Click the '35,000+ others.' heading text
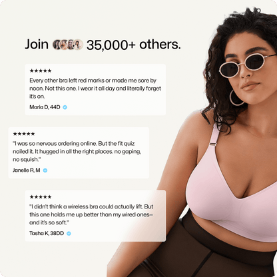 [134, 45]
